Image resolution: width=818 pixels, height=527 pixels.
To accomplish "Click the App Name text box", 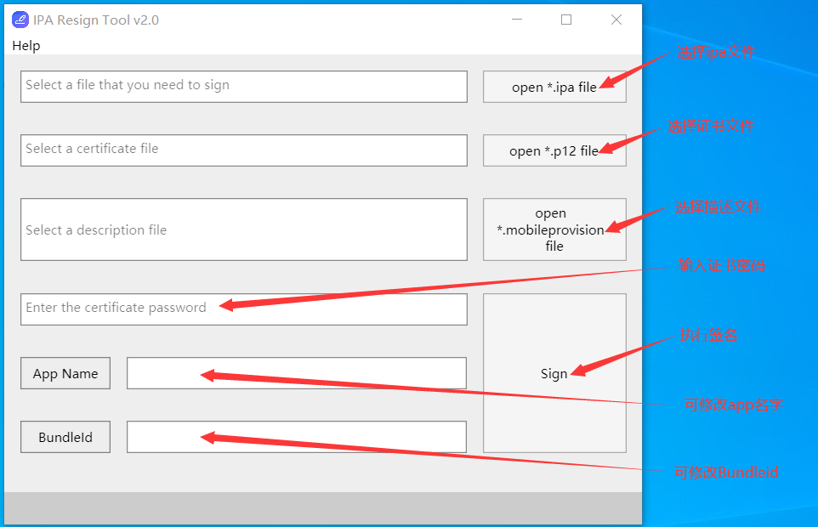I will coord(296,372).
